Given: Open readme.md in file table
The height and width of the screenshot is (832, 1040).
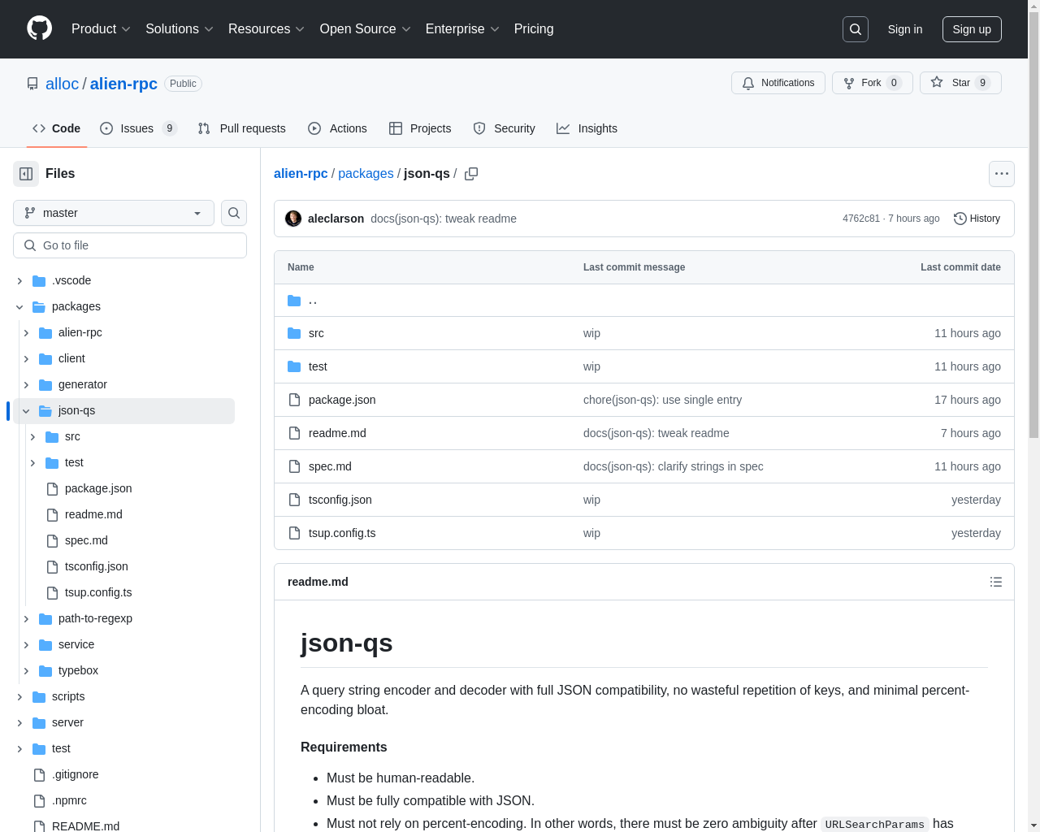Looking at the screenshot, I should (337, 433).
